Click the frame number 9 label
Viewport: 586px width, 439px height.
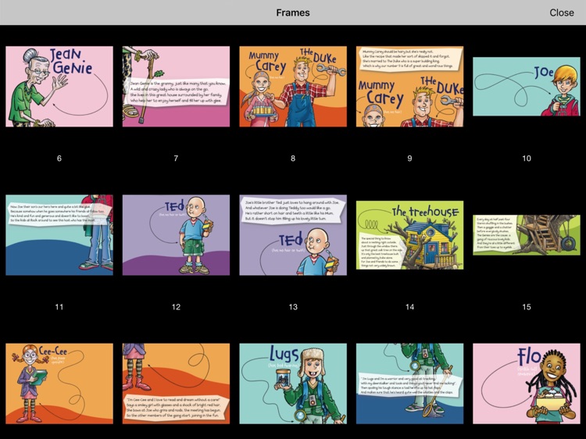pos(409,159)
